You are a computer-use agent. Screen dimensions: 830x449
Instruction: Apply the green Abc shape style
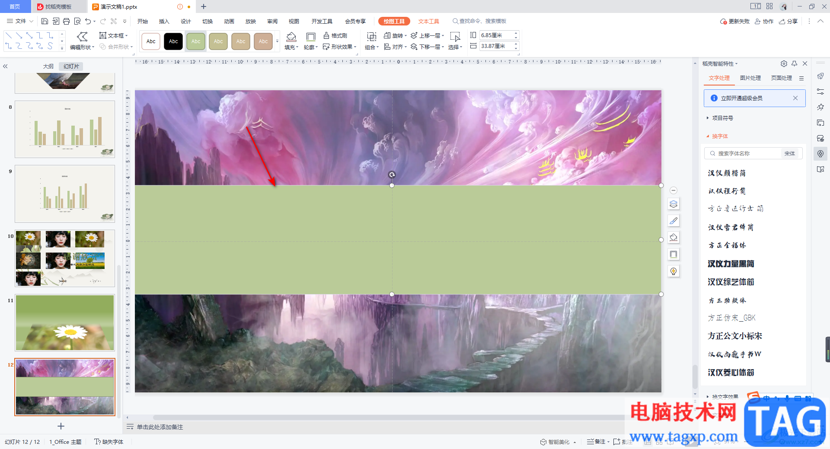(196, 41)
